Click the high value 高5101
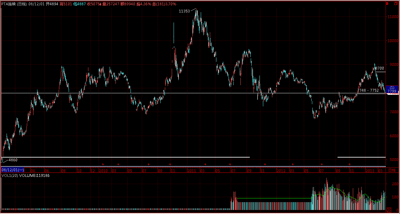 66,4
